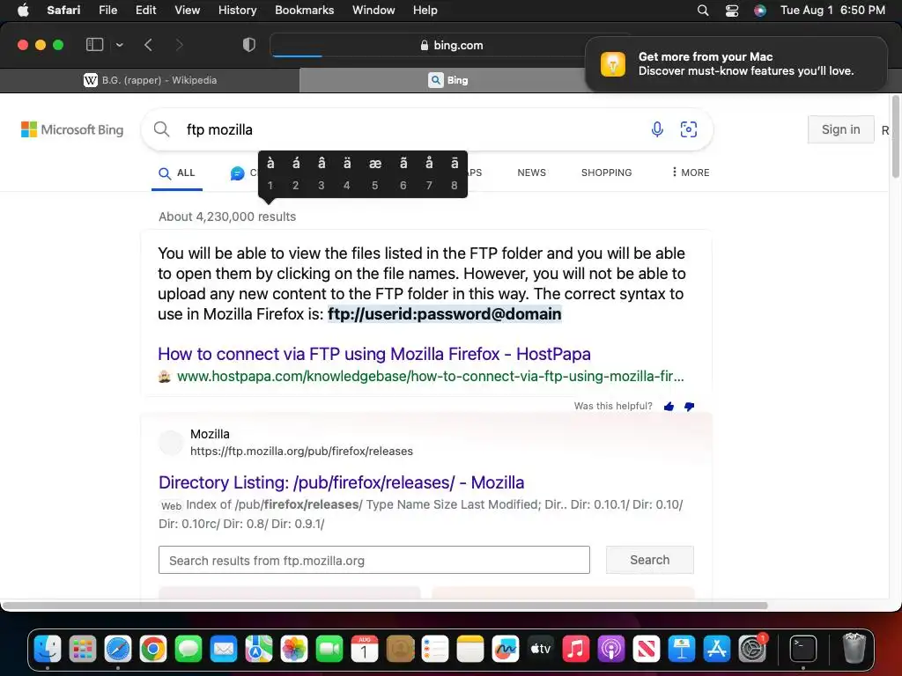This screenshot has width=902, height=676.
Task: Switch to the B.G. (rapper) Wikipedia tab
Action: pyautogui.click(x=150, y=80)
